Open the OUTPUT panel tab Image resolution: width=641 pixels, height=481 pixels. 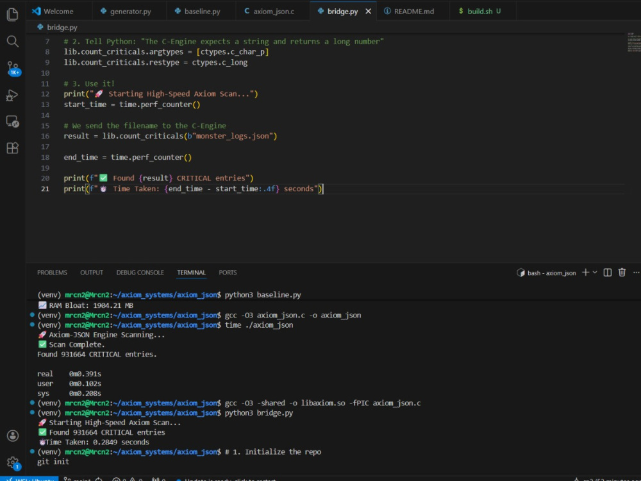tap(92, 273)
